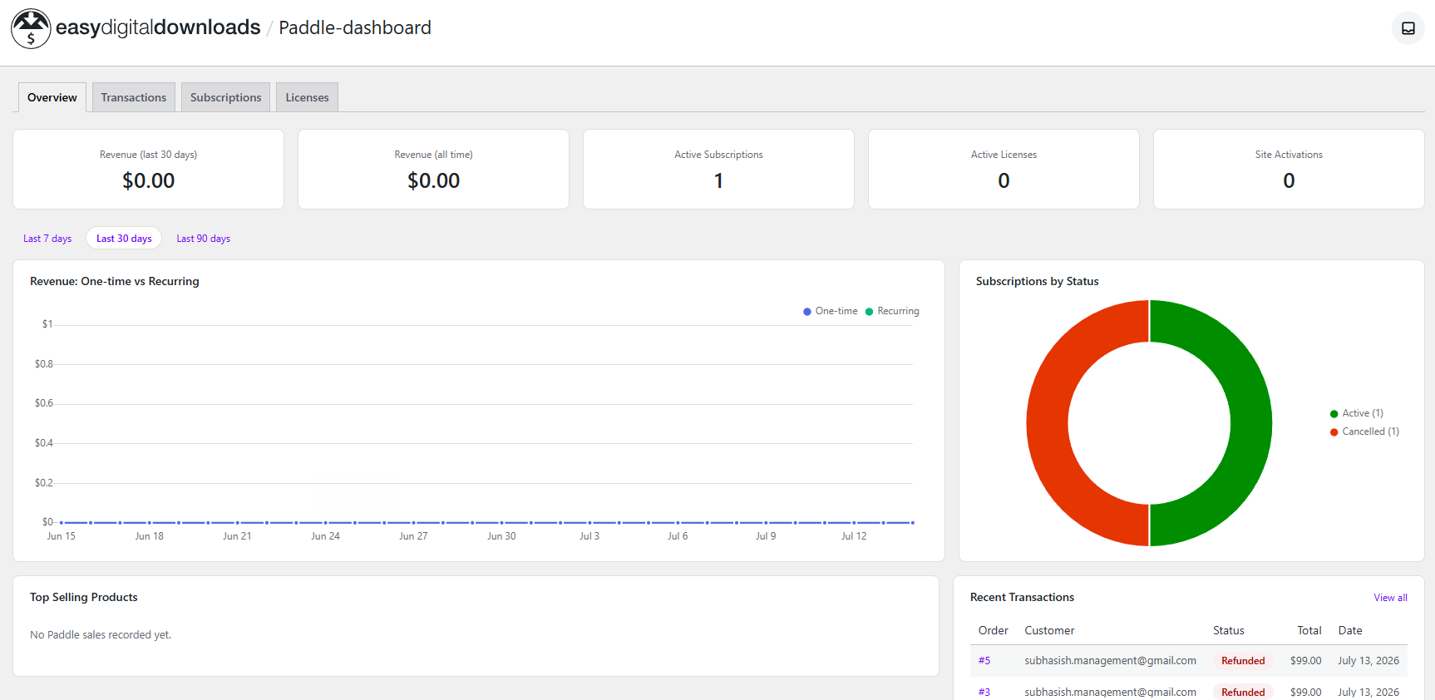Click the $99.00 total for order #5

[1305, 661]
